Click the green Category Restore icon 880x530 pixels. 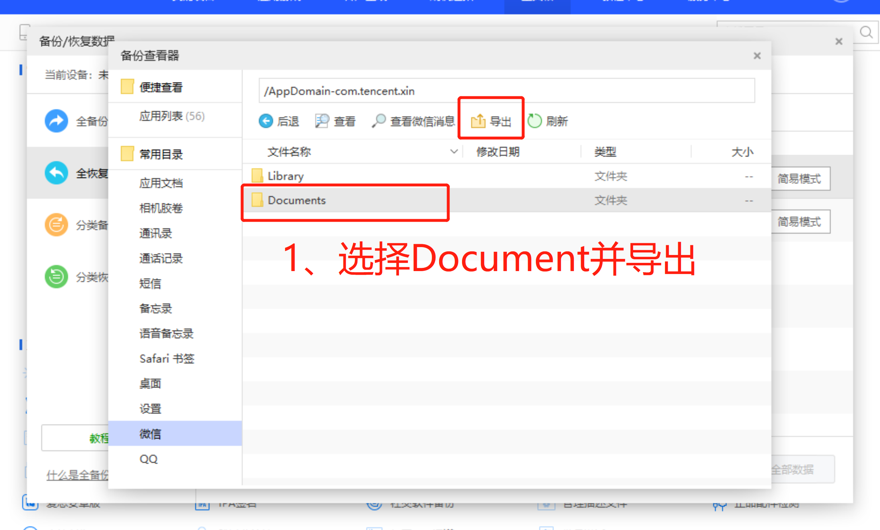tap(56, 277)
